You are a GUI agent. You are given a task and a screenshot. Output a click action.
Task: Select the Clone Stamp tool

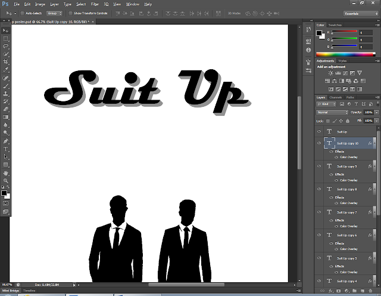pyautogui.click(x=5, y=94)
